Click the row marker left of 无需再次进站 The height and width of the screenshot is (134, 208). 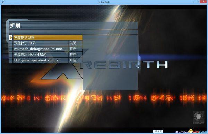(x=11, y=55)
